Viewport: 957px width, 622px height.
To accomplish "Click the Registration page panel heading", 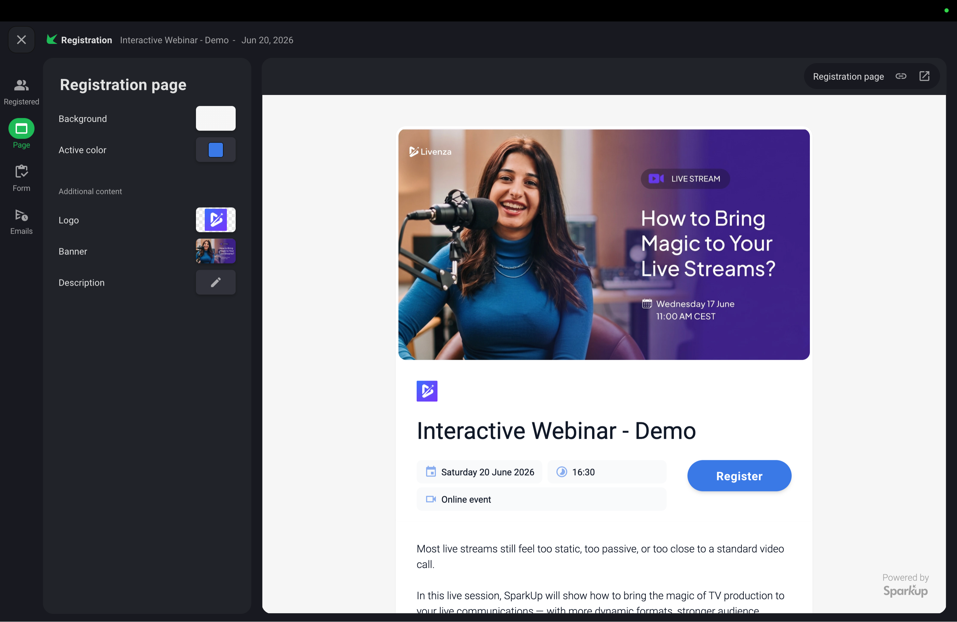I will pyautogui.click(x=123, y=85).
